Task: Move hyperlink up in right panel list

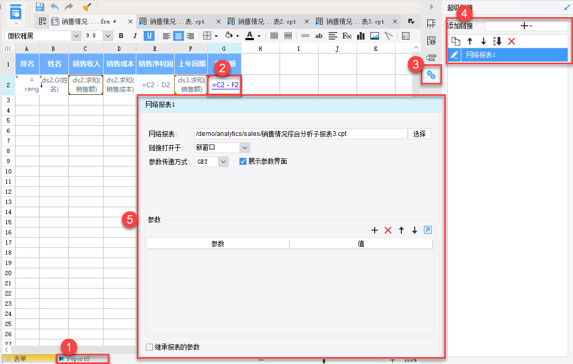Action: pos(470,41)
